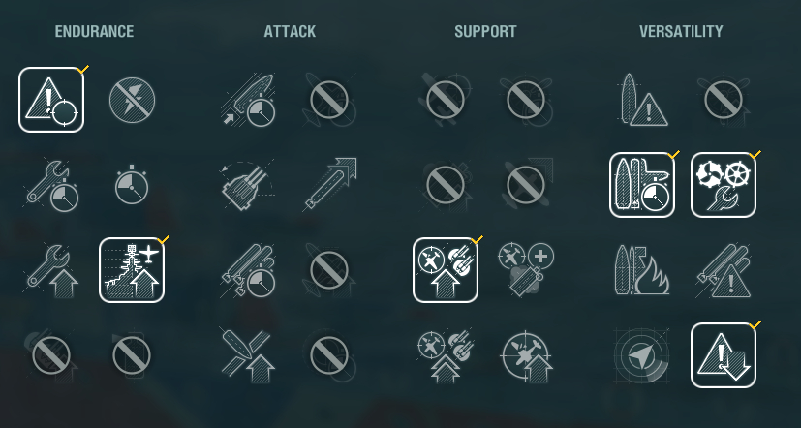Select the wrench with up arrow skill
801x428 pixels.
(51, 270)
